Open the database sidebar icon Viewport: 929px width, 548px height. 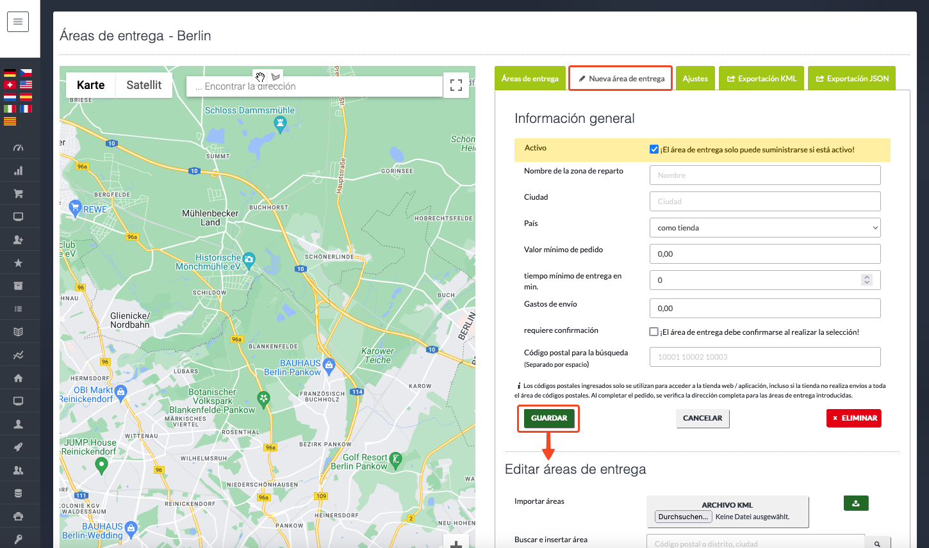pyautogui.click(x=18, y=494)
